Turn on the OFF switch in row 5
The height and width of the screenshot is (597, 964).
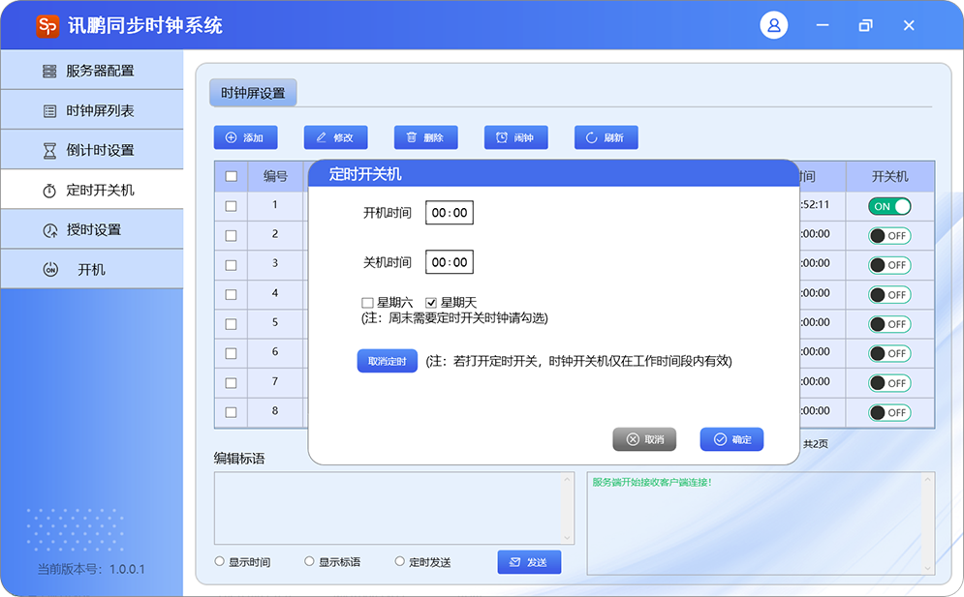(889, 324)
